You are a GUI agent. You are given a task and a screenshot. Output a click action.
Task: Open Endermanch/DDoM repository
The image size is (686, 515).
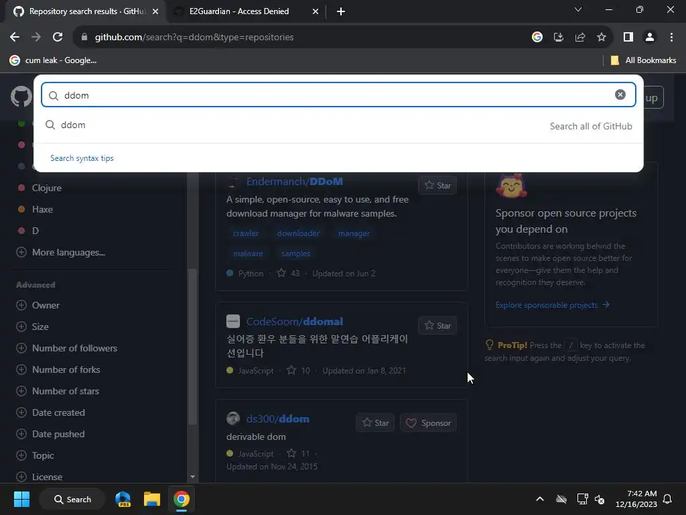(295, 181)
